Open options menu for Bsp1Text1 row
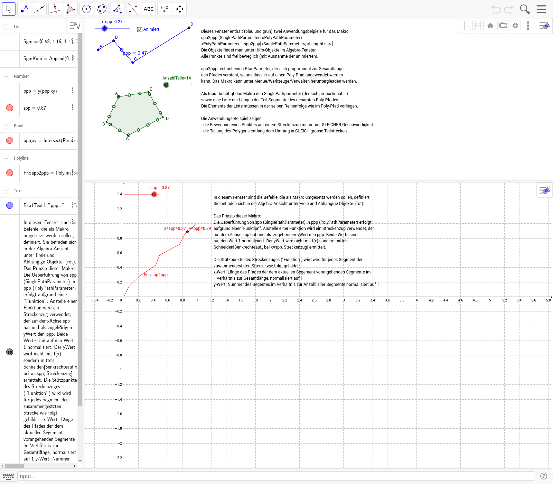 click(73, 205)
